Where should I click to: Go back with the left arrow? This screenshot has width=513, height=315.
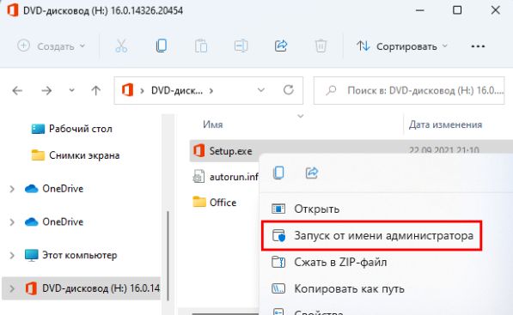(17, 90)
